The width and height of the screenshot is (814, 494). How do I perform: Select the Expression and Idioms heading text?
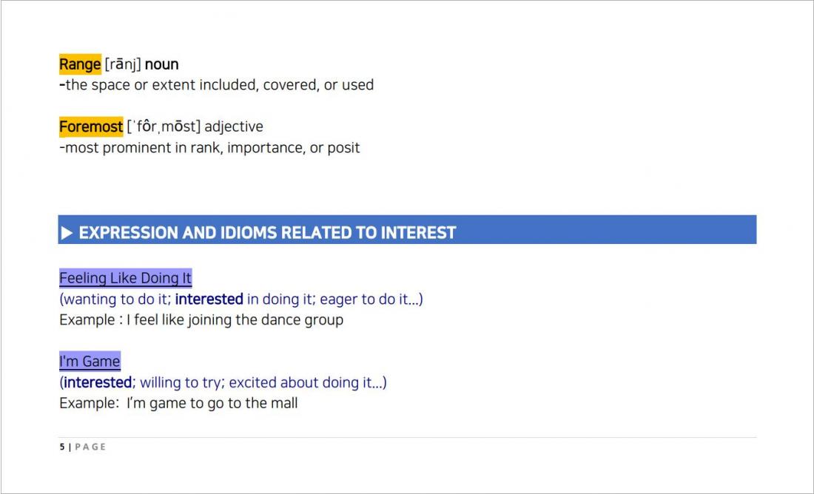coord(267,232)
